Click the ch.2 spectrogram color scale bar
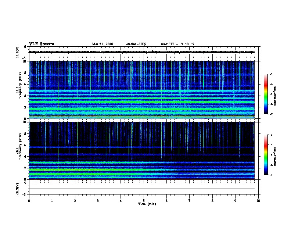This screenshot has width=291, height=225. click(266, 155)
